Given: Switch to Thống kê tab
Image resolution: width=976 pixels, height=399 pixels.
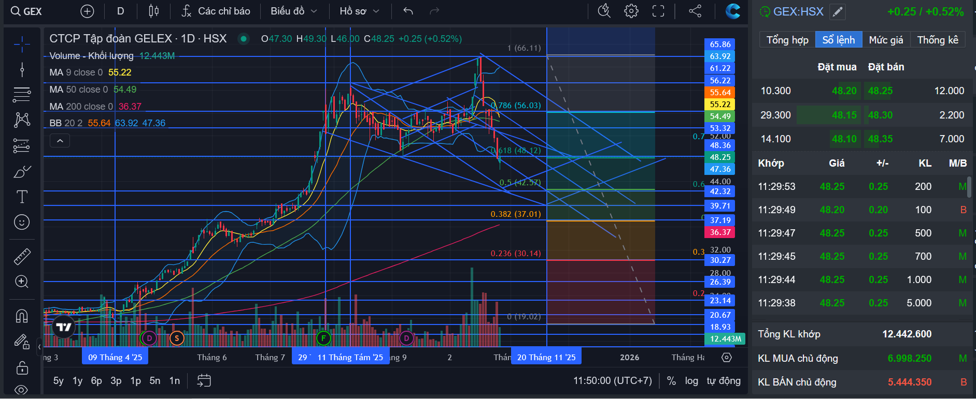Looking at the screenshot, I should [938, 40].
